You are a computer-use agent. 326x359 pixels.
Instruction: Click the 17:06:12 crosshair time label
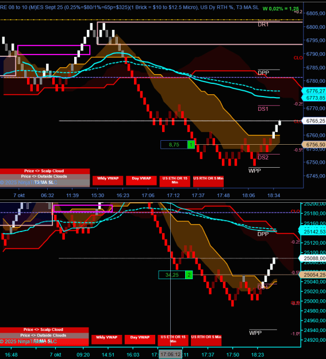[170, 354]
